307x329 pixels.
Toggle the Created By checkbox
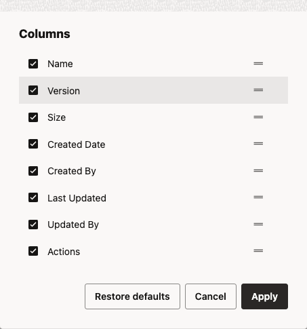tap(33, 171)
